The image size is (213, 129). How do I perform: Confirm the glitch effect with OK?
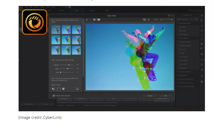(x=165, y=96)
